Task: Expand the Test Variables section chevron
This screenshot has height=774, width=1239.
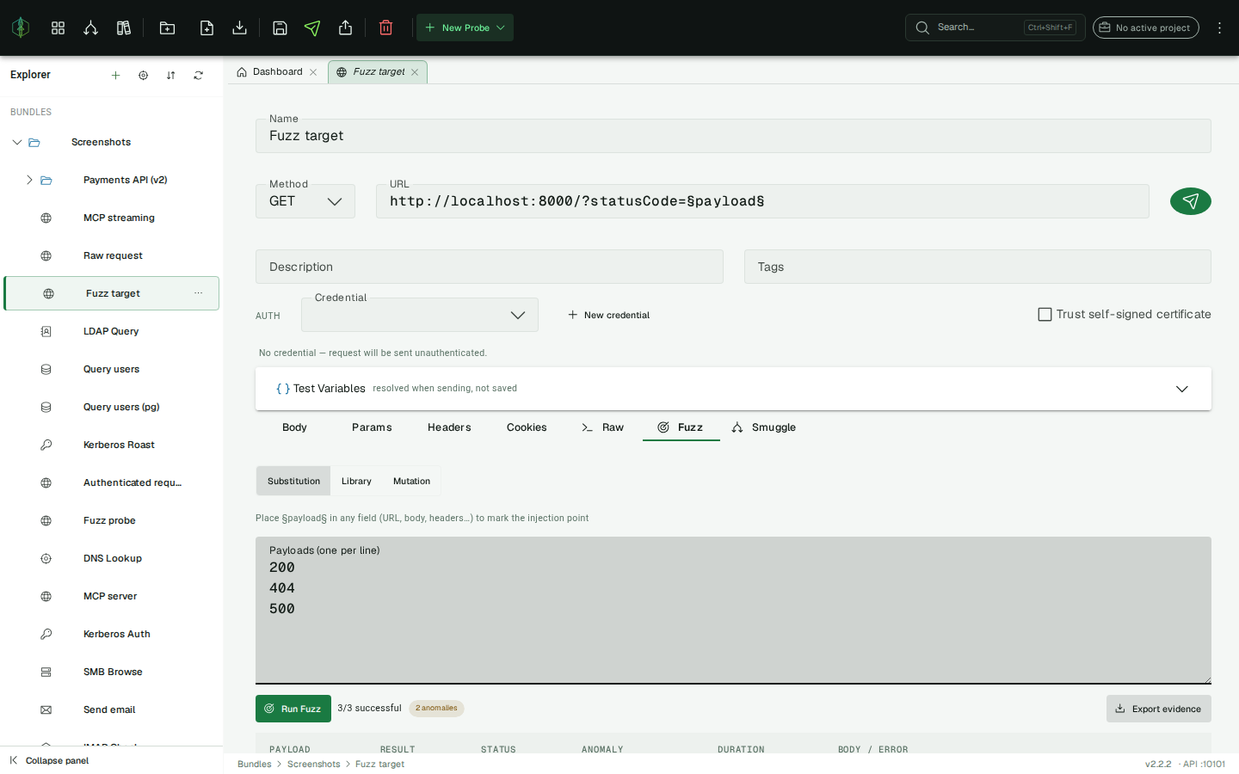Action: (1182, 389)
